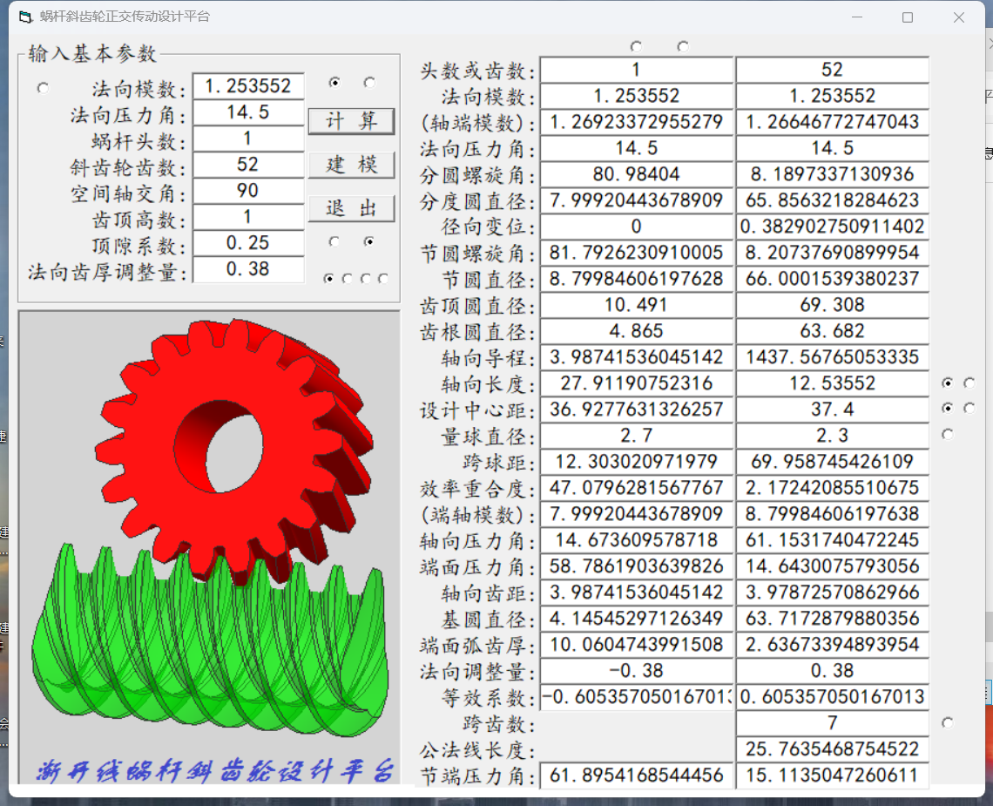Click the 效率重合度 value 47.0796281567767
The height and width of the screenshot is (806, 993).
click(x=637, y=488)
